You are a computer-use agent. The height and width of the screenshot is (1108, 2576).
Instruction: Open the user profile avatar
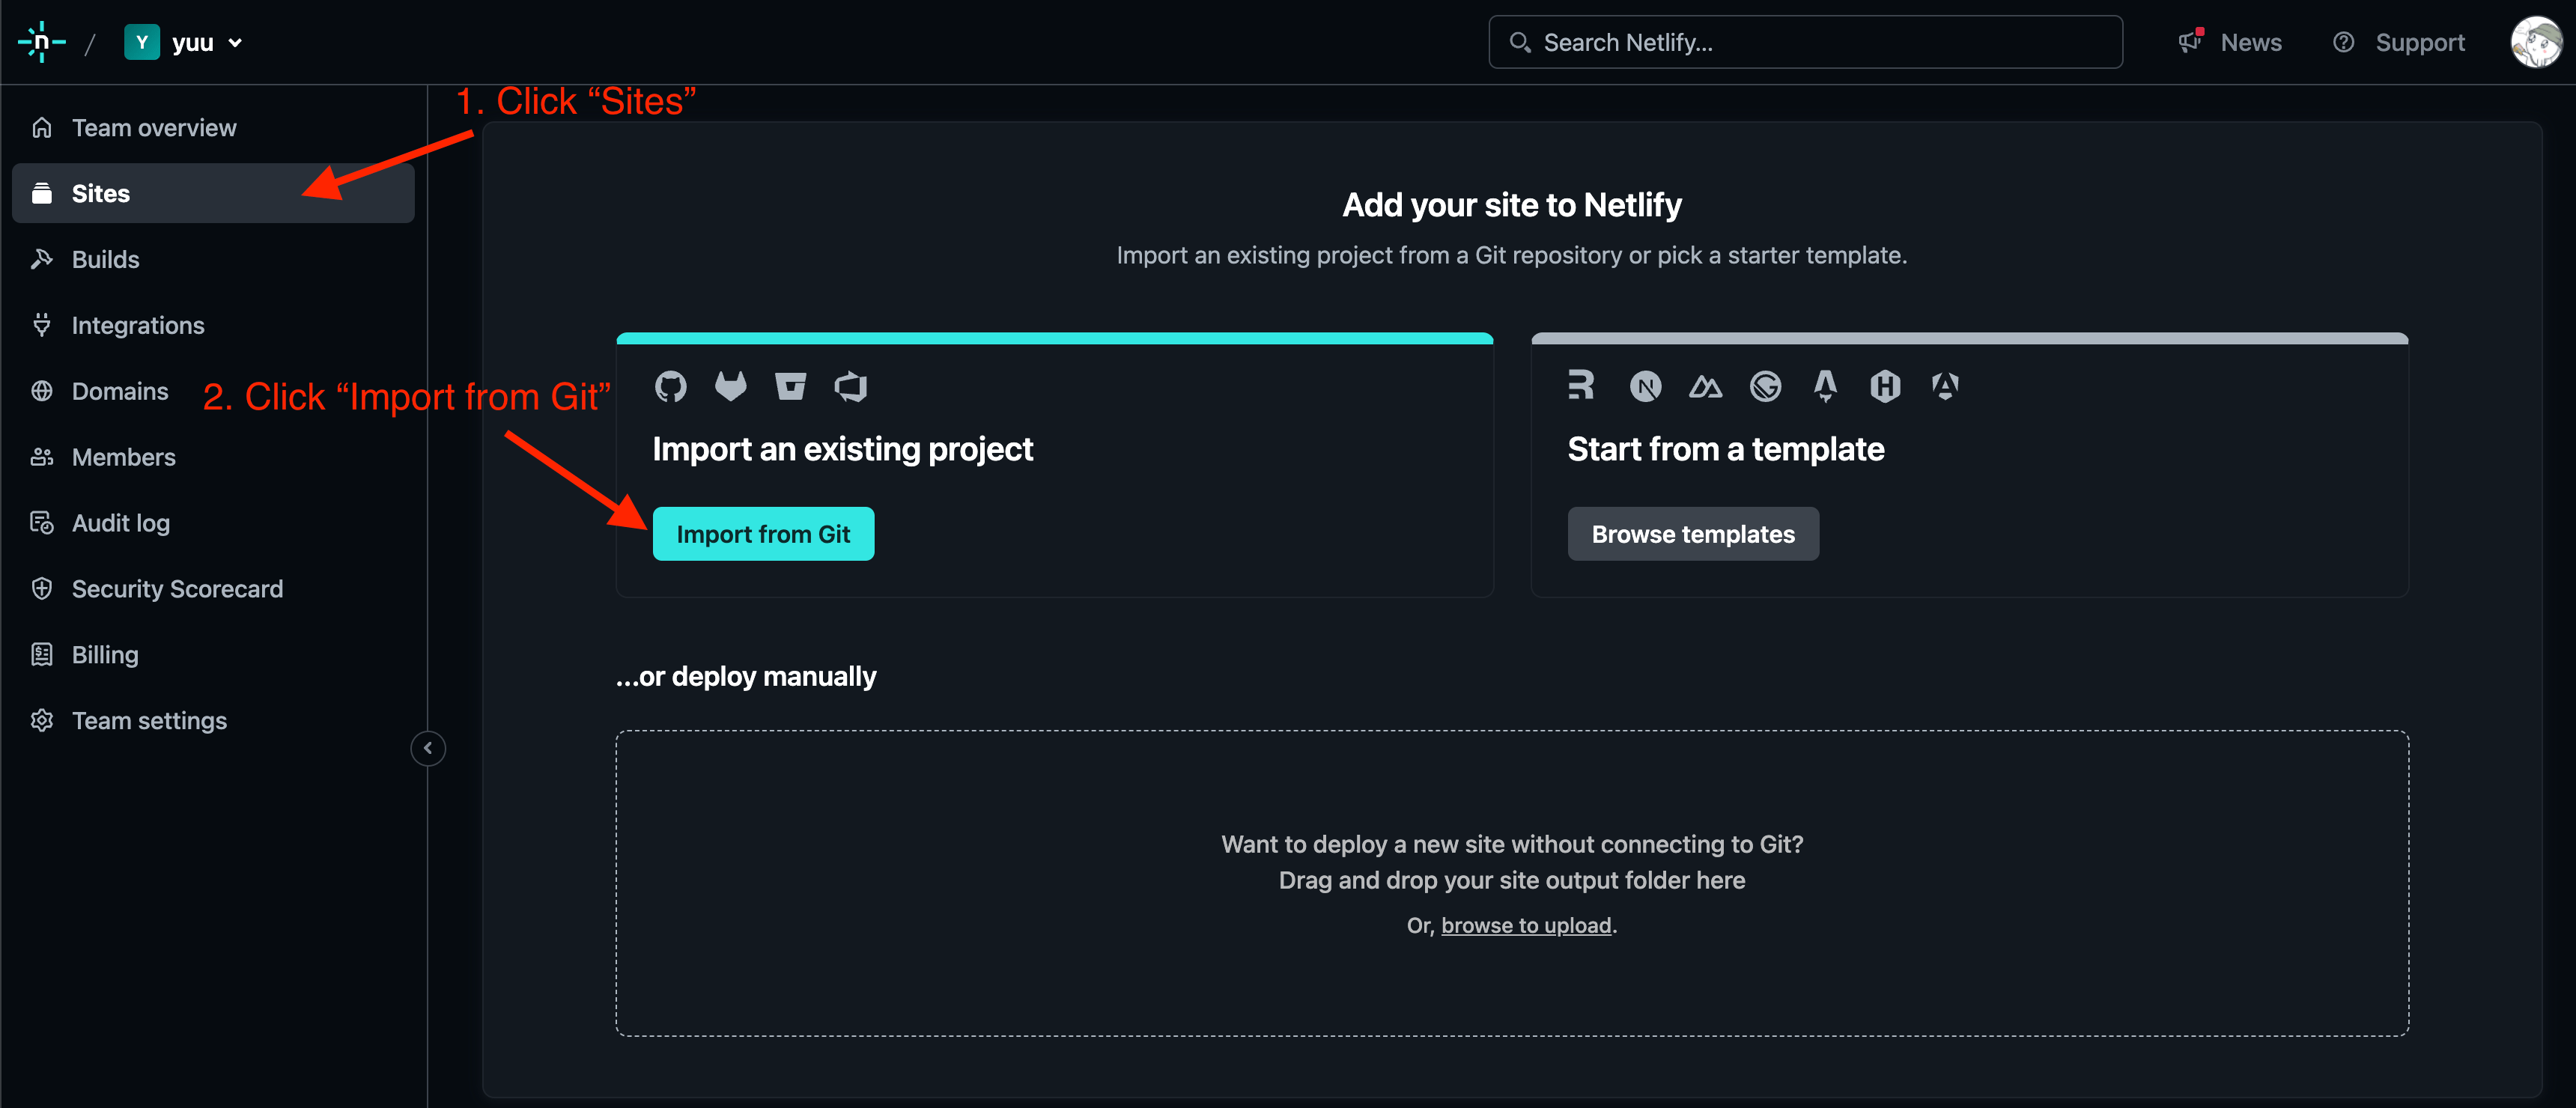[x=2536, y=42]
